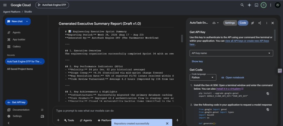This screenshot has height=126, width=283.
Task: Click the report code block scrollbar
Action: click(182, 38)
